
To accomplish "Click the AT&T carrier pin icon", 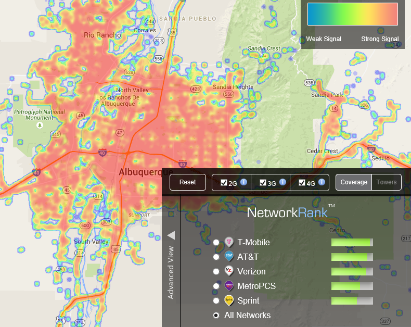I will click(229, 256).
